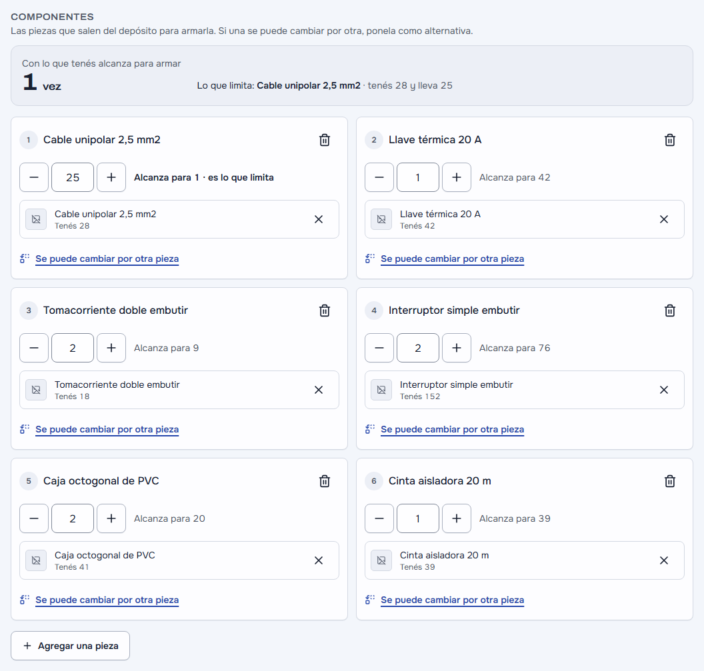Edit the Cable unipolar quantity field showing 25
This screenshot has height=671, width=704.
pos(73,177)
